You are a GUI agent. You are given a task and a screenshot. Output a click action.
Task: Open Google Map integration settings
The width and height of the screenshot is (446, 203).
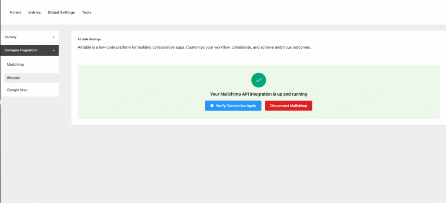(x=17, y=90)
